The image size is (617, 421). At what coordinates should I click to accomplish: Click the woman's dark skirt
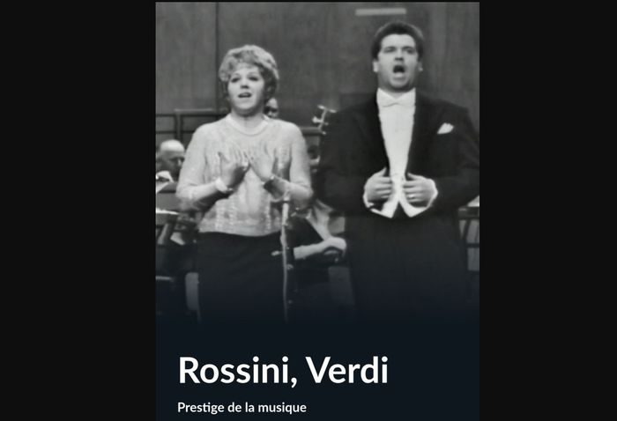(240, 275)
